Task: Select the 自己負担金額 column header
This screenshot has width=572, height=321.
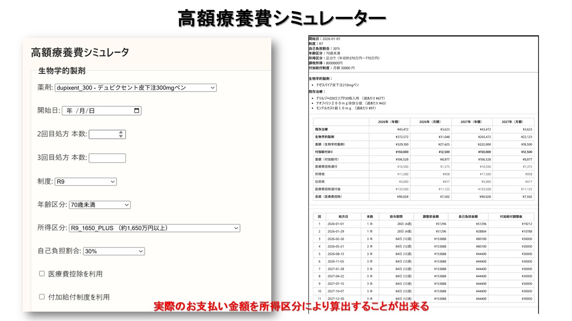Action: pyautogui.click(x=469, y=216)
